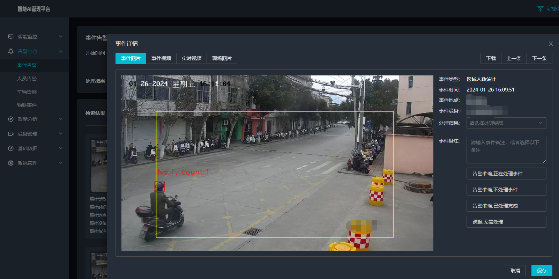The image size is (559, 279).
Task: Select 误报,无需处理 remark option
Action: (506, 222)
